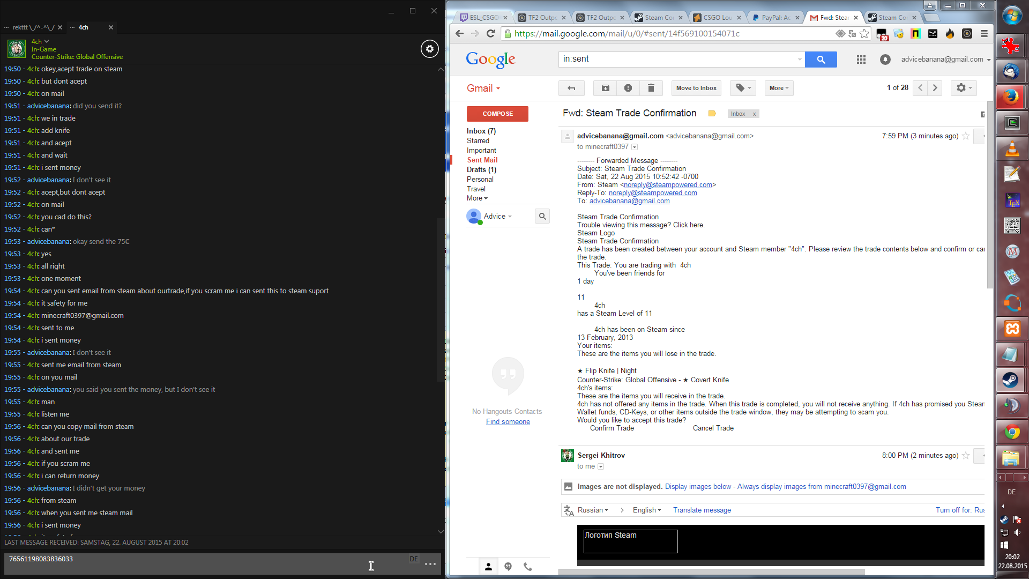This screenshot has width=1029, height=579.
Task: Switch to the rekttt chat tab
Action: coord(33,27)
